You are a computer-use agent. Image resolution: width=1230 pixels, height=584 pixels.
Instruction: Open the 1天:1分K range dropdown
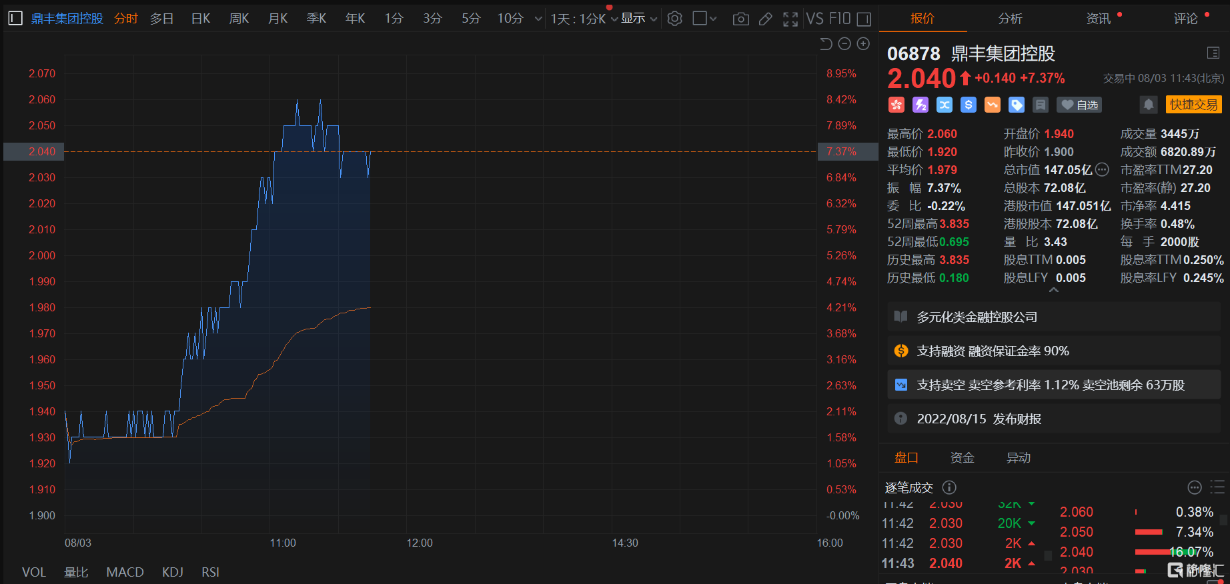pos(584,19)
